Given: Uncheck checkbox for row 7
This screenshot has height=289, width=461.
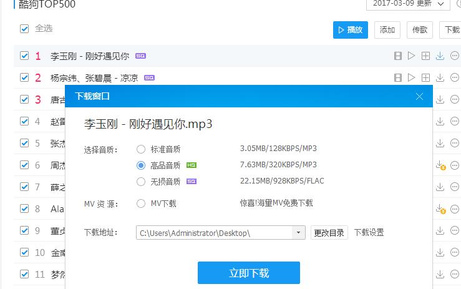Looking at the screenshot, I should point(24,187).
